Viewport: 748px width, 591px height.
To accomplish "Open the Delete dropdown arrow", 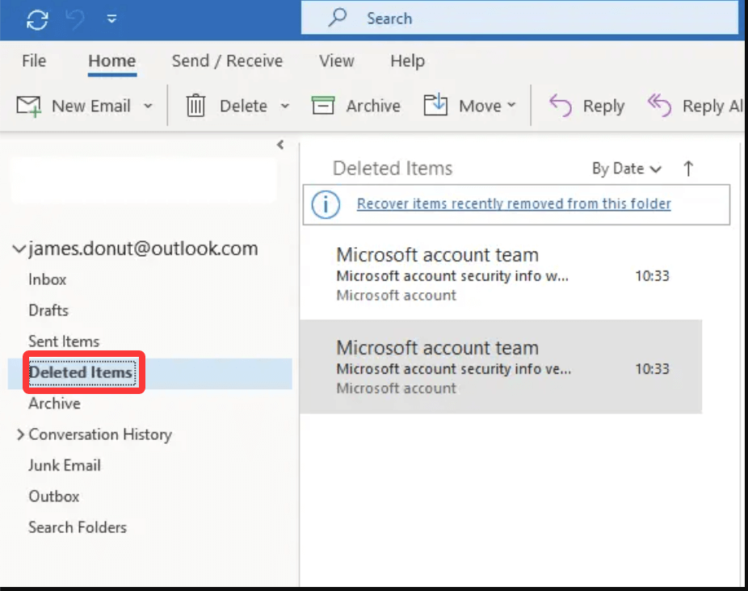I will [x=284, y=106].
